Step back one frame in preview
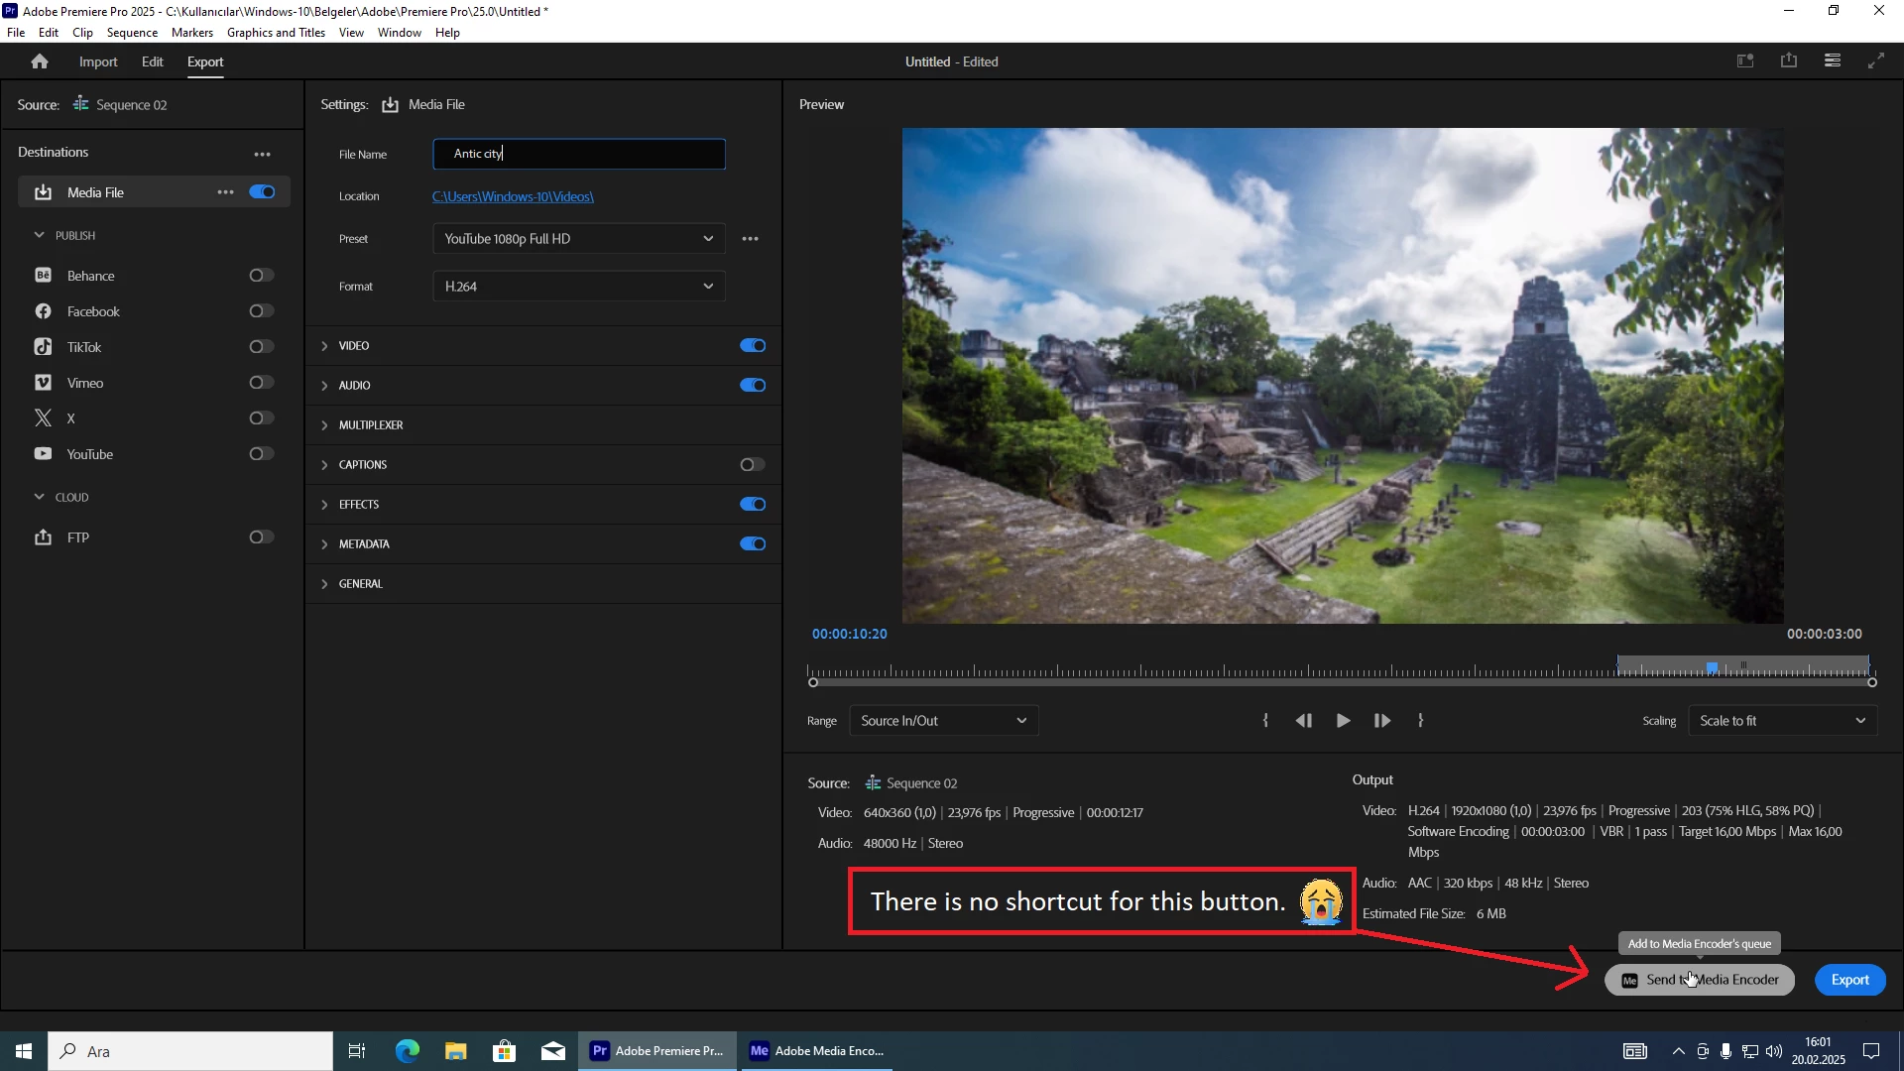 (1303, 721)
